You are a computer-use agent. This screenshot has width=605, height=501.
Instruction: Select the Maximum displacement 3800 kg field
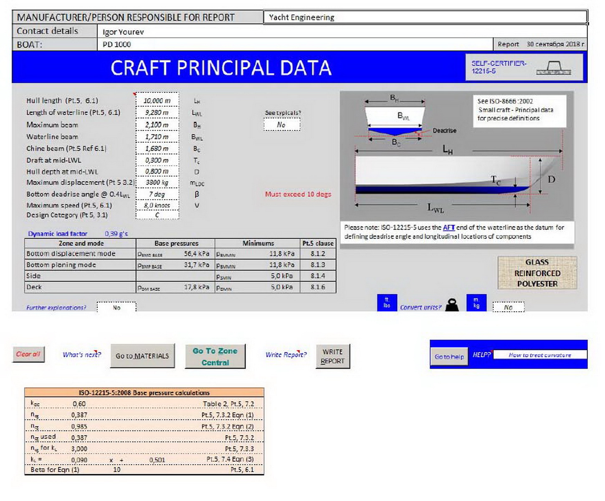157,182
